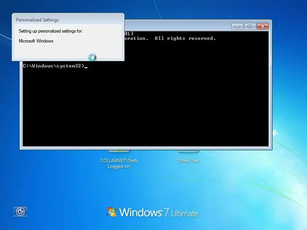
Task: Click "Setting up personalized settings for:" text
Action: coord(51,31)
